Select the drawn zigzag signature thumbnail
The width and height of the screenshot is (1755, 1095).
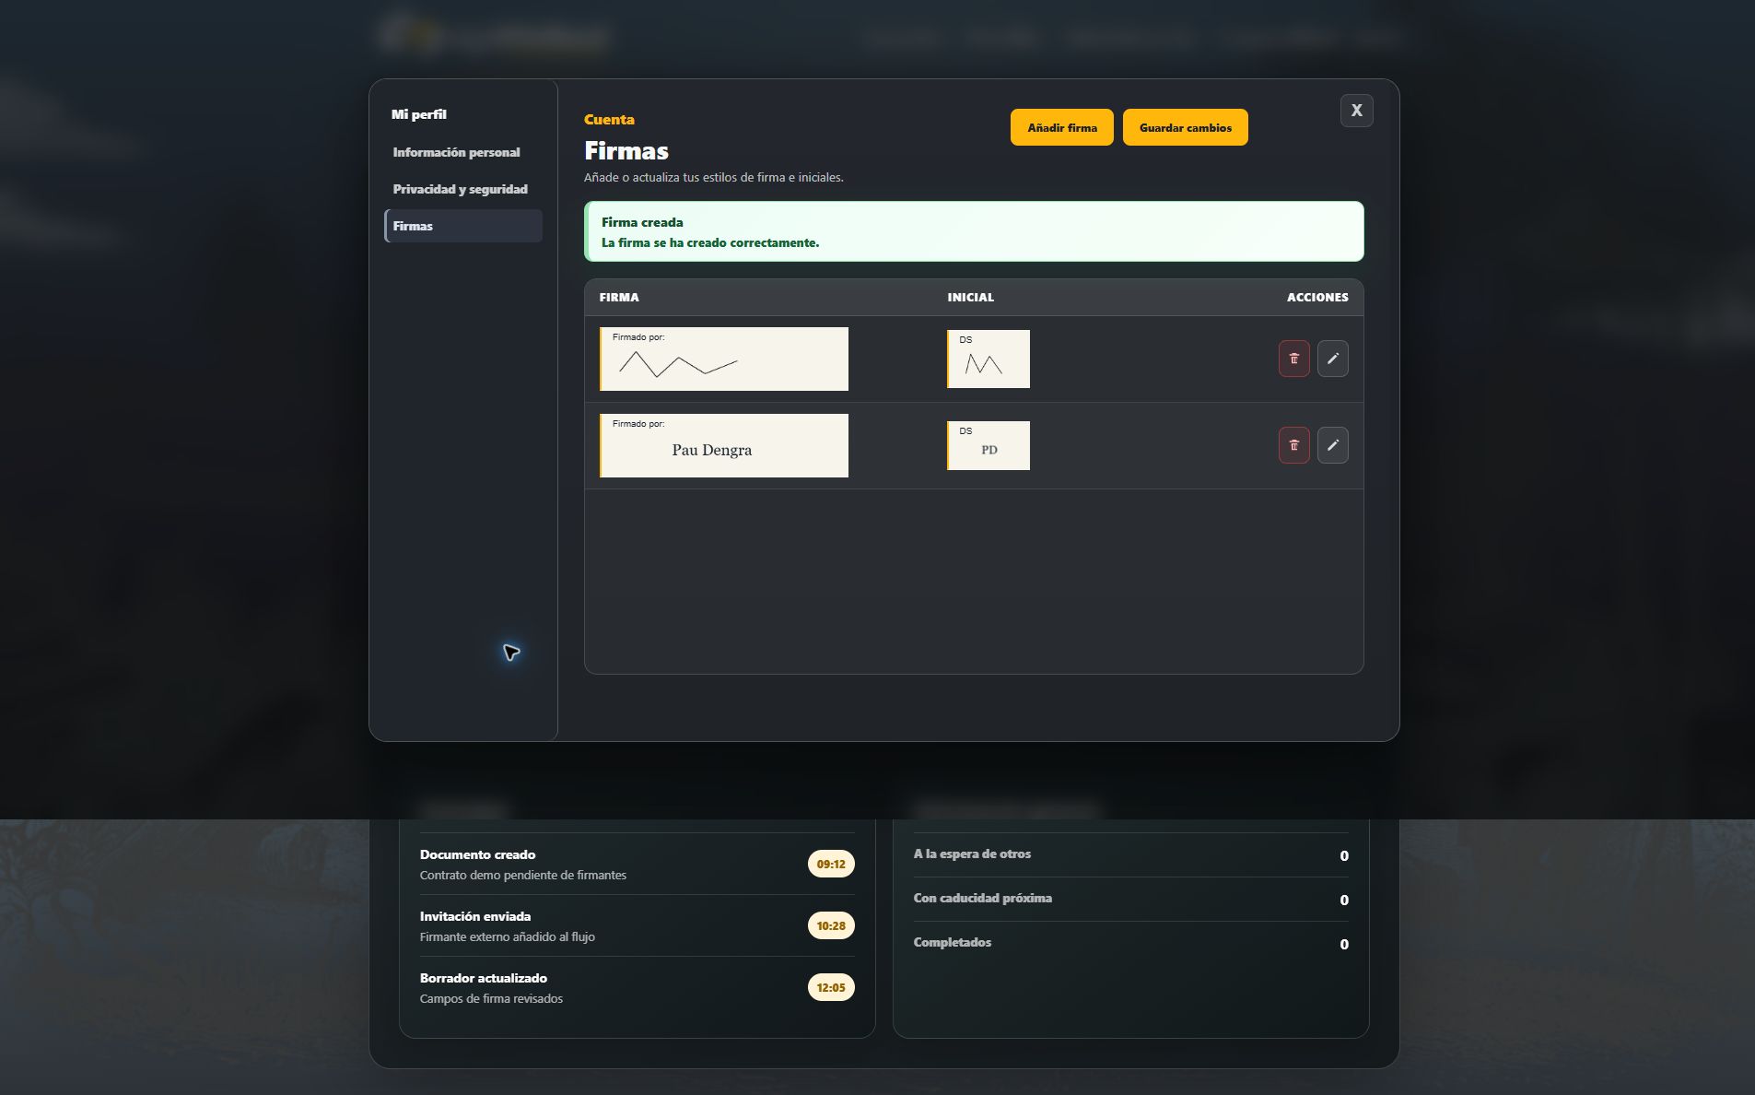[x=724, y=359]
